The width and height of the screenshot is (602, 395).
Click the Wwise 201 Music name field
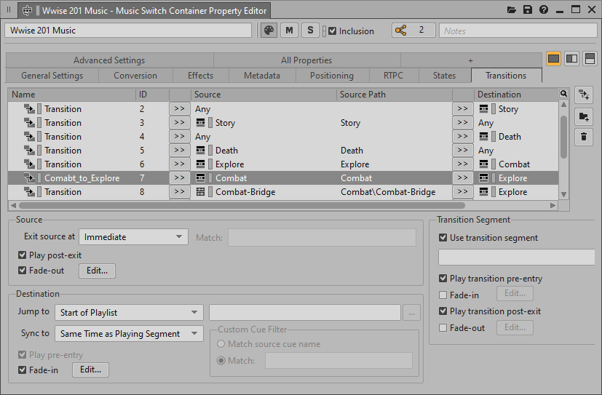[x=128, y=31]
